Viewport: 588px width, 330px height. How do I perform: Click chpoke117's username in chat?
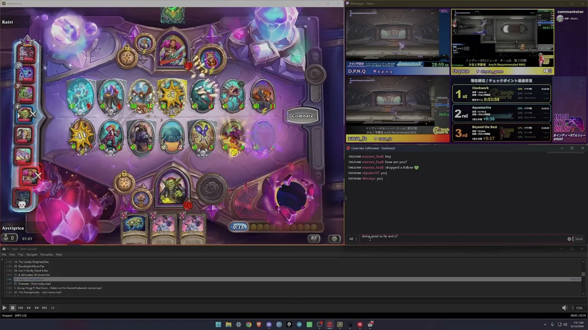[371, 173]
